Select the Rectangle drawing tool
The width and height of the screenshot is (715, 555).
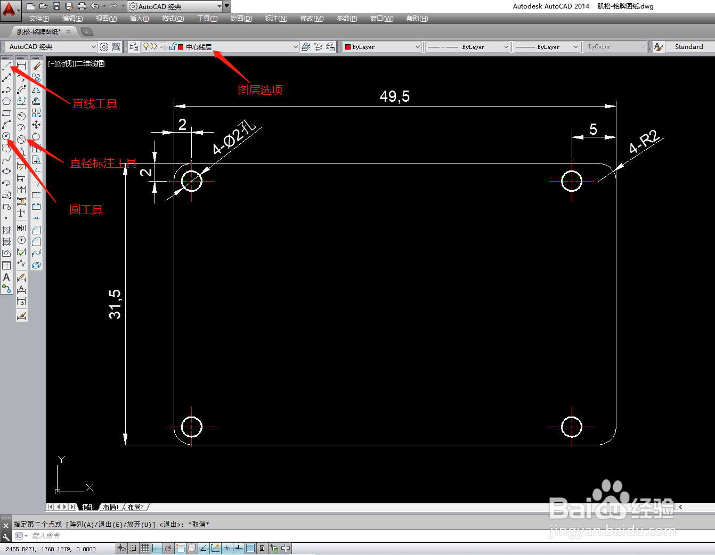tap(6, 113)
